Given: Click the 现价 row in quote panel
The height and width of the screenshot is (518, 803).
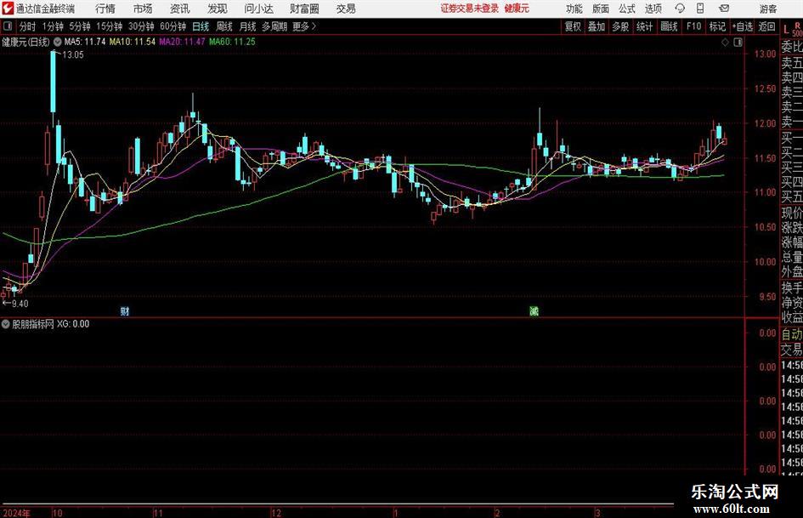Looking at the screenshot, I should coord(792,213).
